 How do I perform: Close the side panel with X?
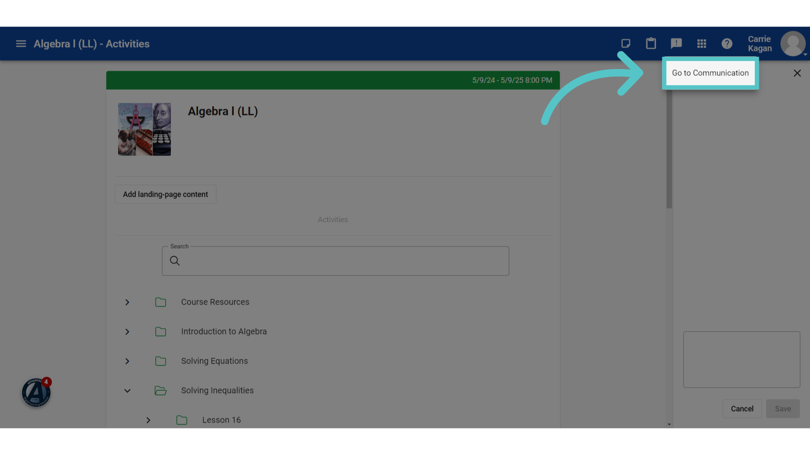tap(797, 73)
